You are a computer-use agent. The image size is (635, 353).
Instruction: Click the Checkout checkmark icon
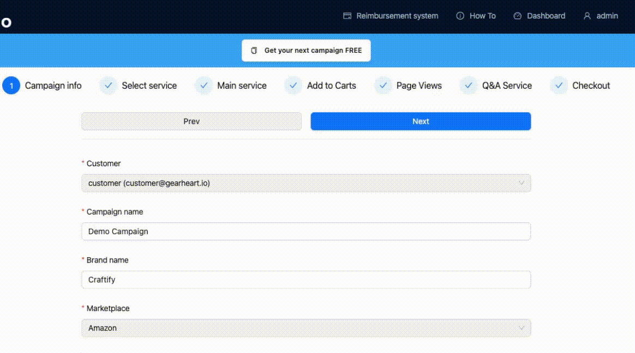point(559,86)
